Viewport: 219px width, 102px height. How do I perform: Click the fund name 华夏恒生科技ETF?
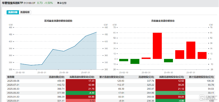point(12,3)
